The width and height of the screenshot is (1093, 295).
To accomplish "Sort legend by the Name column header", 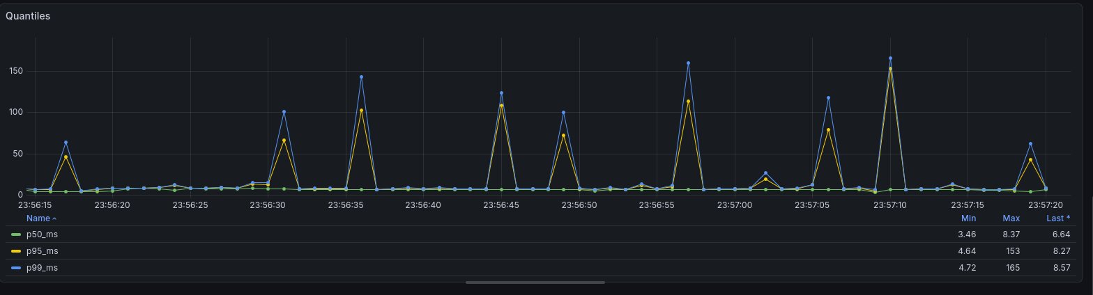I will 41,218.
